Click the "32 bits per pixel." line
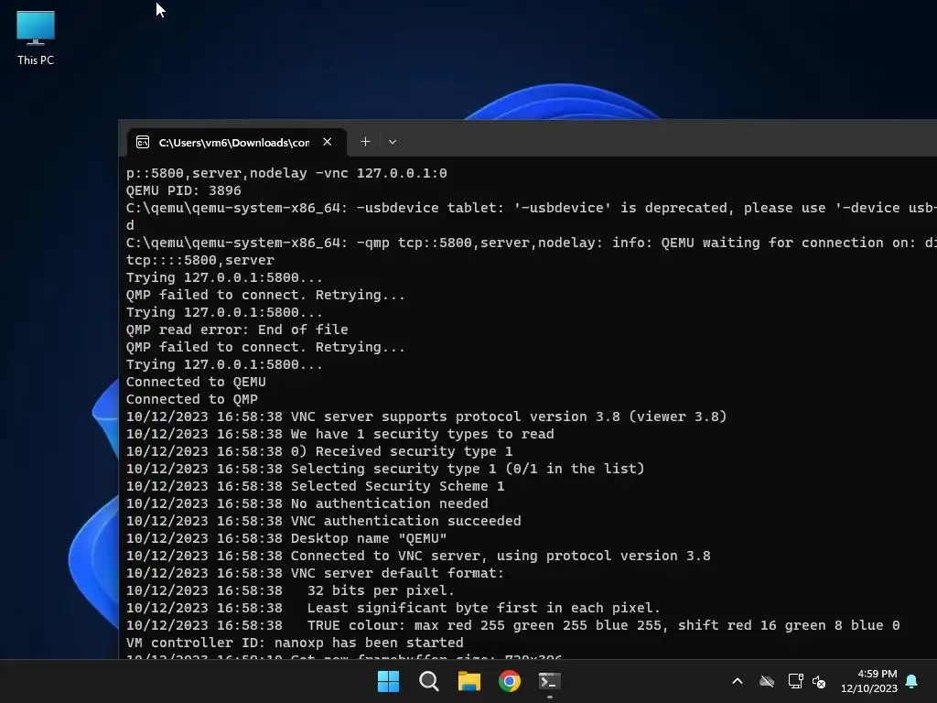The width and height of the screenshot is (937, 703). [290, 590]
